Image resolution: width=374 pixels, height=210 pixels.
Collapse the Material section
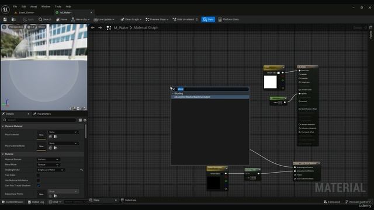3,154
